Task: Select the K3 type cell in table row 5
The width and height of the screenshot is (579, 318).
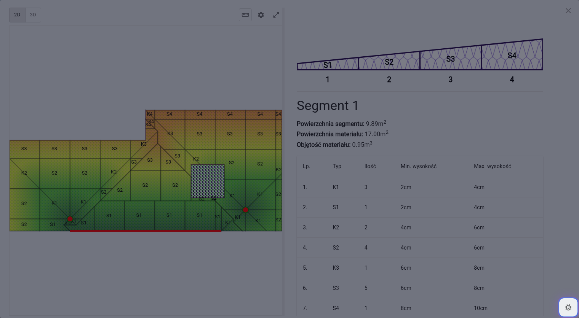Action: tap(336, 268)
